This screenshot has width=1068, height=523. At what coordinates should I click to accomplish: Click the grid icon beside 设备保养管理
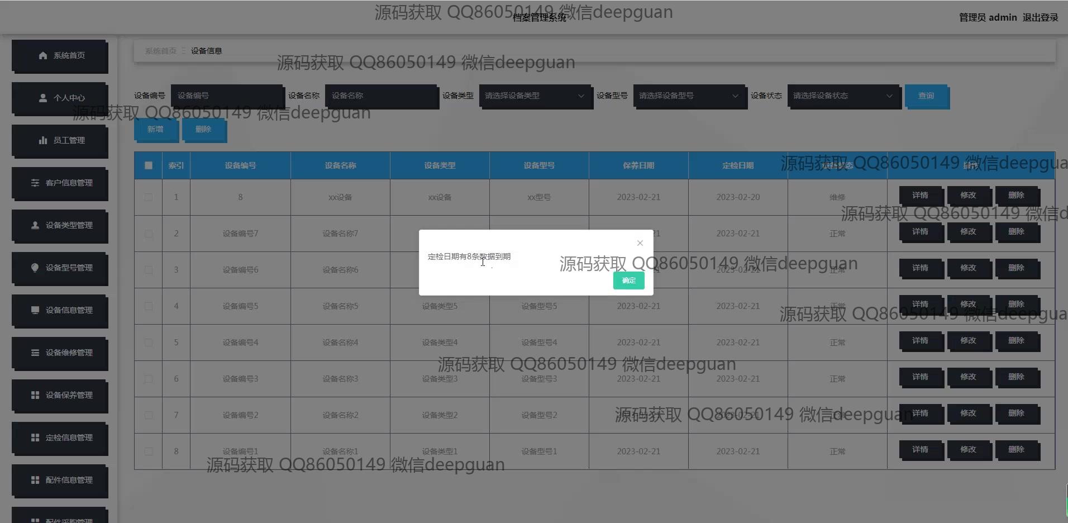click(35, 395)
